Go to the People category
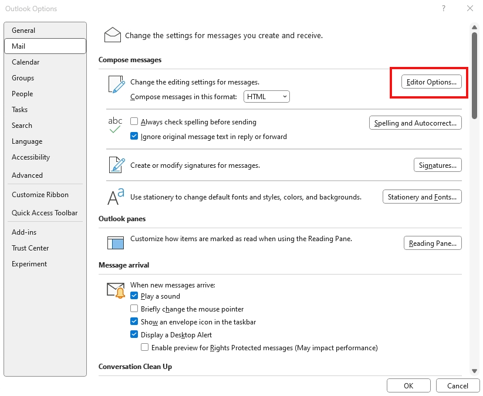This screenshot has height=396, width=483. (45, 94)
